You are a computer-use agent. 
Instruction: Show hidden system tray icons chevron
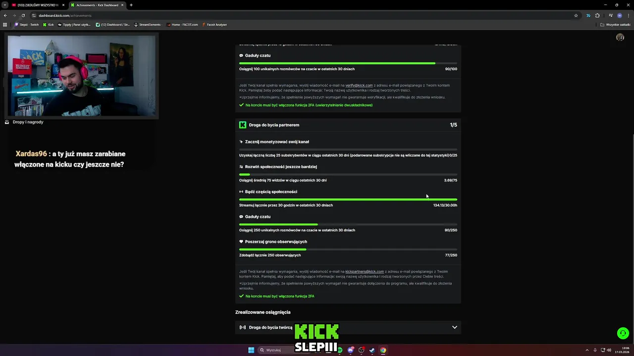(587, 350)
